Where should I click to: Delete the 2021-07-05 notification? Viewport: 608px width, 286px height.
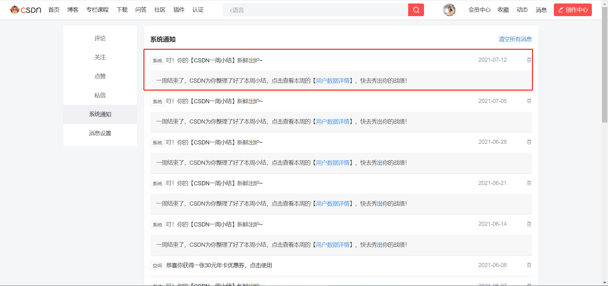[x=529, y=101]
